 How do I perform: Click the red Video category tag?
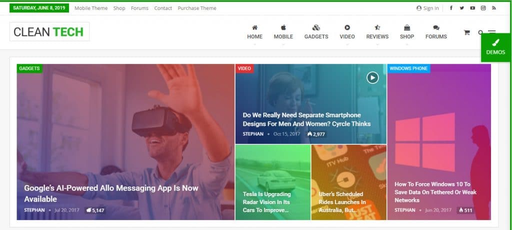(244, 68)
